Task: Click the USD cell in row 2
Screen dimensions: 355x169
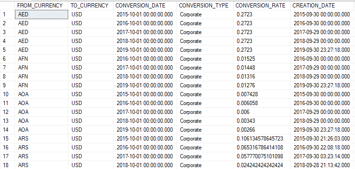Action: pos(91,23)
